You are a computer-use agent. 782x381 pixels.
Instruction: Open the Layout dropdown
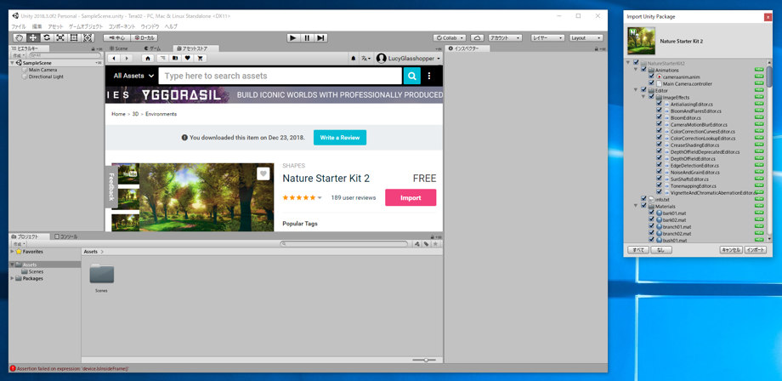586,38
